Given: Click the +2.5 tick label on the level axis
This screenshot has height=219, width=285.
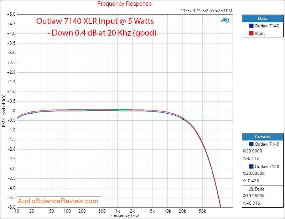Looking at the screenshot, I should tap(11, 63).
